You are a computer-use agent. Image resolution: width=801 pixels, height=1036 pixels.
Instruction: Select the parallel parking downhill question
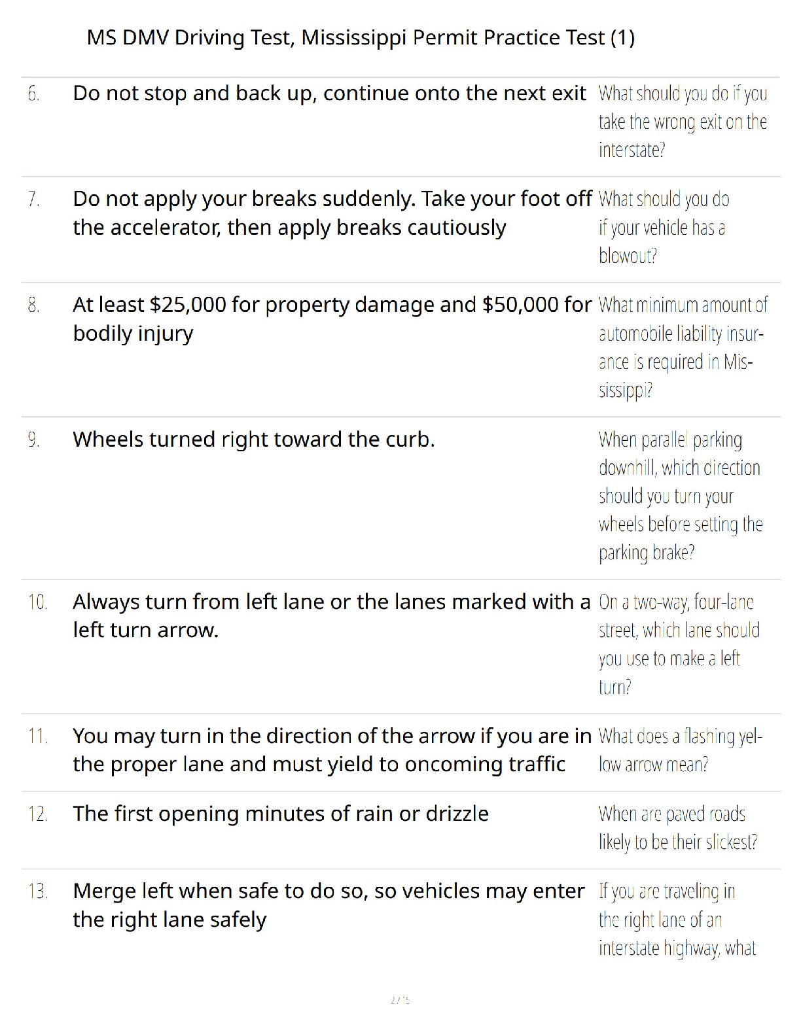coord(681,496)
